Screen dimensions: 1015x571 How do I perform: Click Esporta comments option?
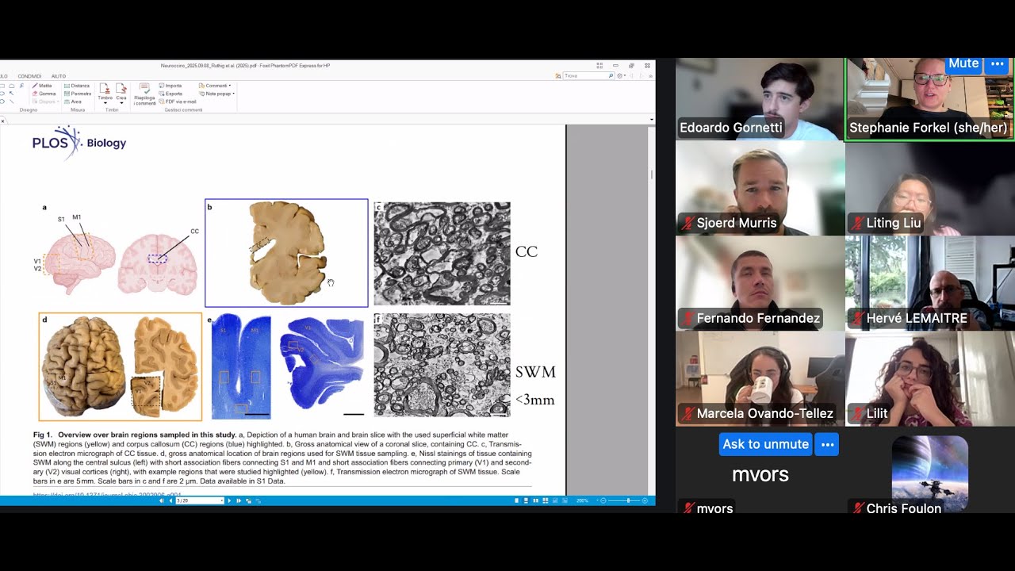click(170, 94)
